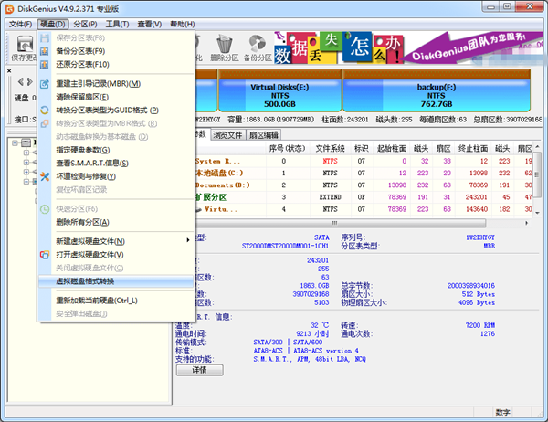Click the 起始柱面 column header

392,149
